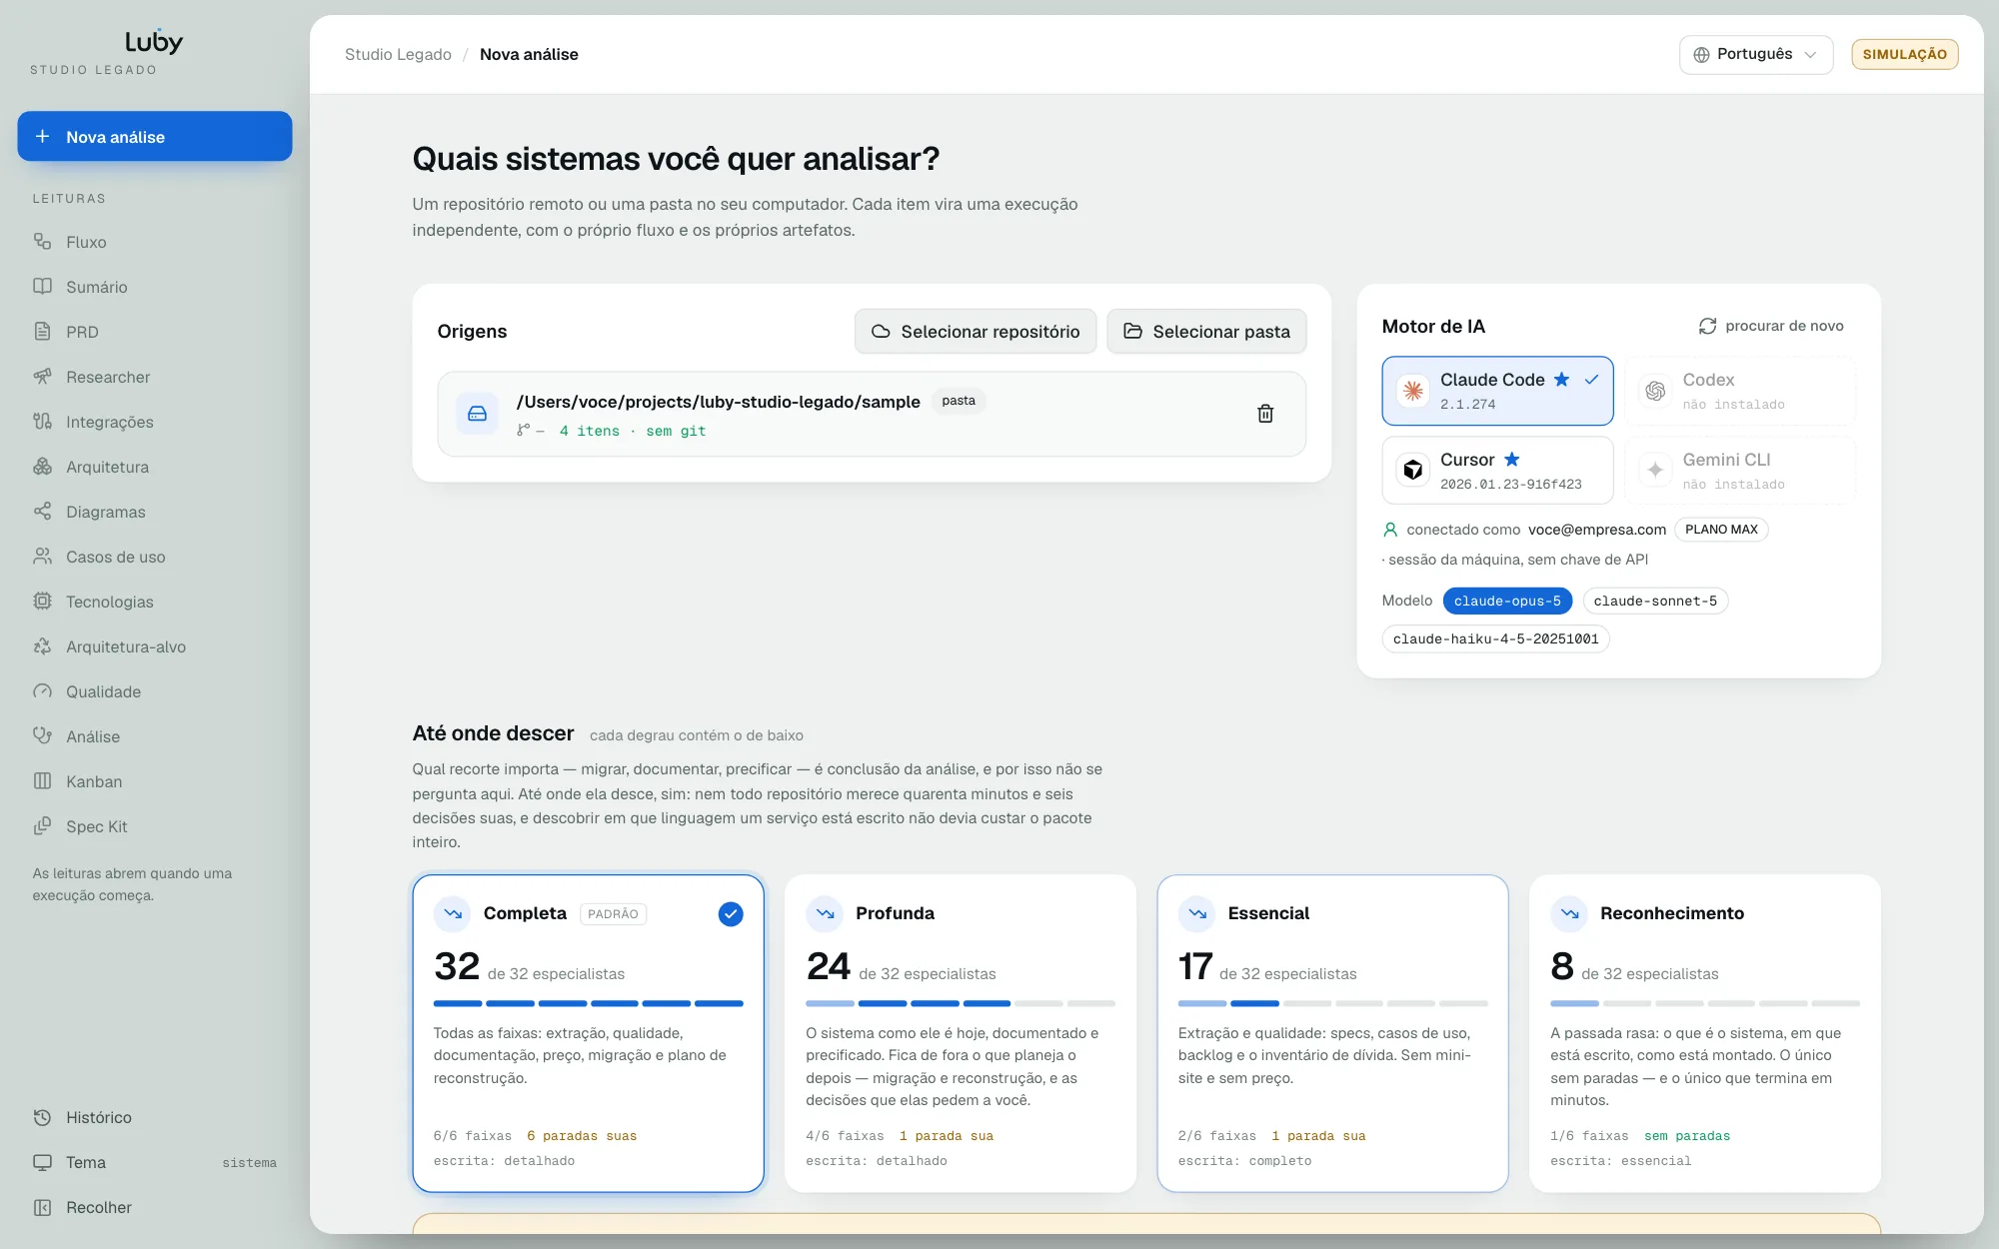The width and height of the screenshot is (1999, 1249).
Task: Go to Studio Legado breadcrumb
Action: 398,54
